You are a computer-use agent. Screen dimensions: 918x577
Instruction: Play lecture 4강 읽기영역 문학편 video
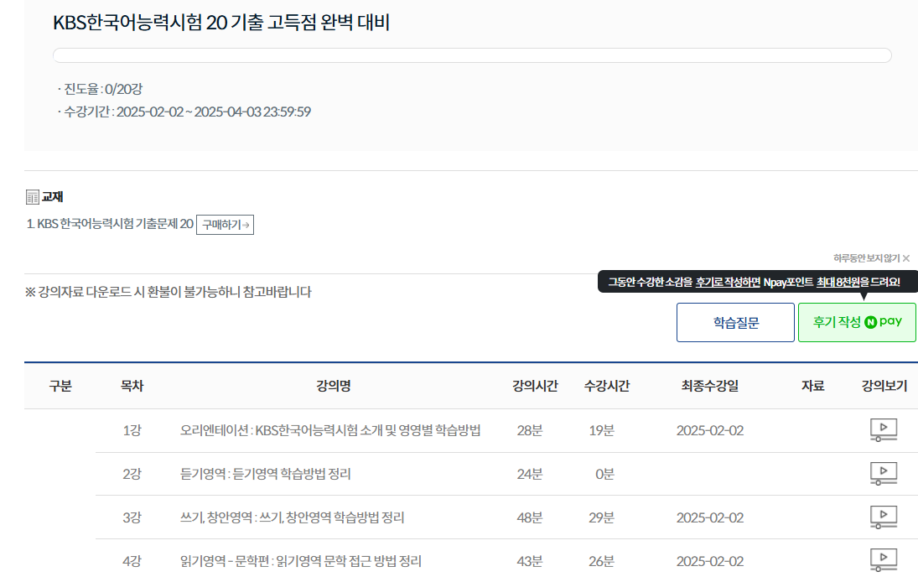pyautogui.click(x=884, y=560)
